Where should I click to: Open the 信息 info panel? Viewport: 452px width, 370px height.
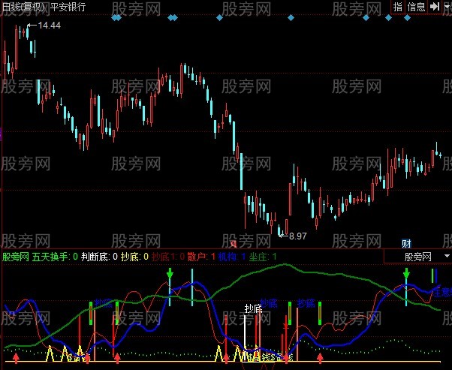coord(417,6)
